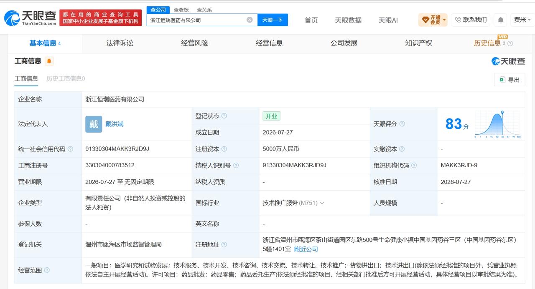The image size is (535, 289).
Task: Expand the 技术推广服务 industry dropdown
Action: coord(322,203)
